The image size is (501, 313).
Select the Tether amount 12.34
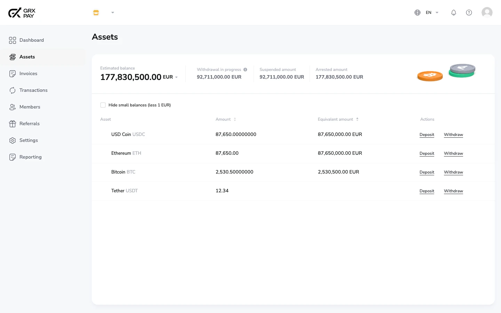click(x=222, y=191)
